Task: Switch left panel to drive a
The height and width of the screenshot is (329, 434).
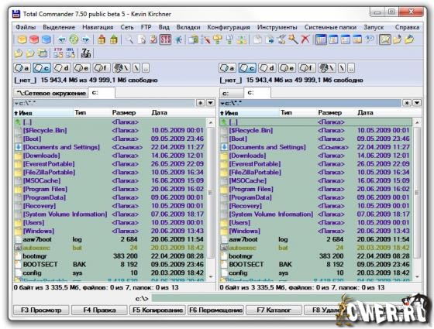Action: click(x=22, y=68)
